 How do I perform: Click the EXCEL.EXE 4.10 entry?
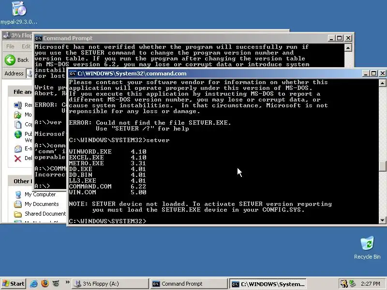107,158
